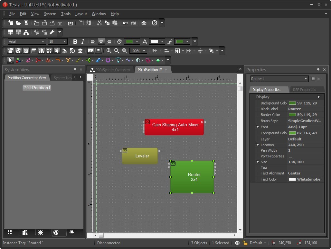
Task: Set text alignment to left
Action: (x=93, y=41)
